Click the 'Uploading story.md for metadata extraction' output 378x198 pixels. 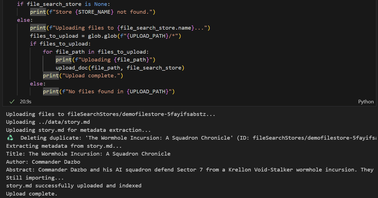[x=78, y=130]
